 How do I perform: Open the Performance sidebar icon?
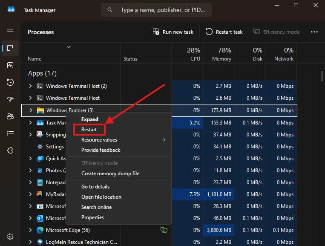pos(10,65)
